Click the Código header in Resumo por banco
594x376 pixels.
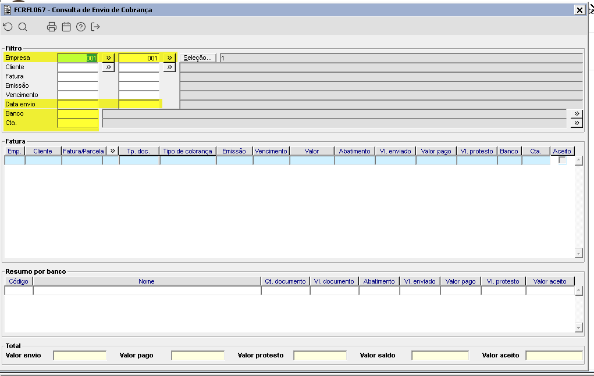[x=19, y=281]
